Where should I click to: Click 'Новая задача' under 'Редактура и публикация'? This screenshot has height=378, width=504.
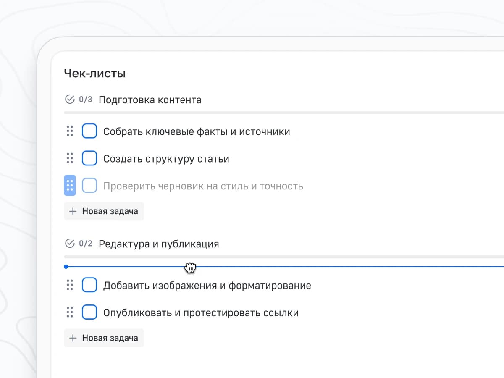104,338
